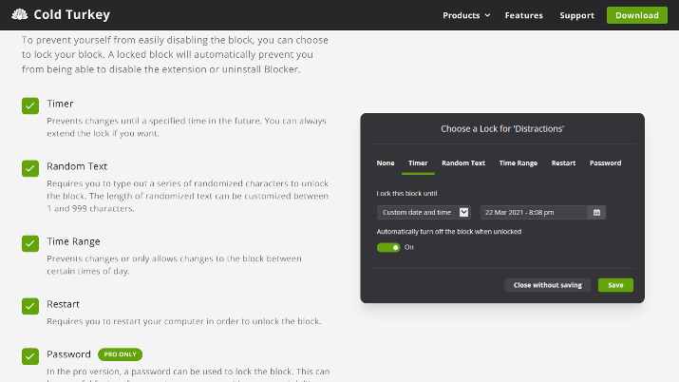Select the None lock tab
This screenshot has height=382, width=679.
click(386, 163)
